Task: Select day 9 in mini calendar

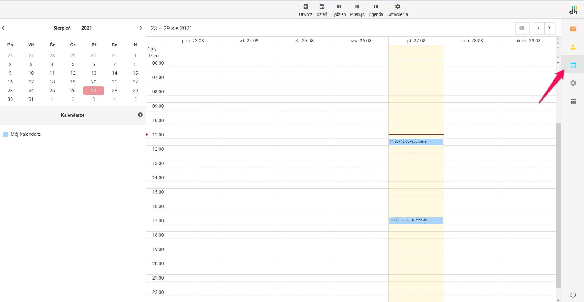Action: [10, 73]
